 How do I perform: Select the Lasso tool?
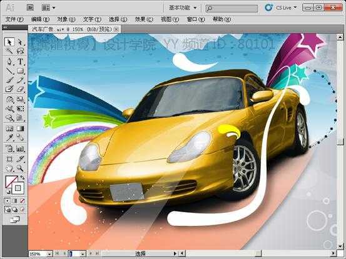pyautogui.click(x=20, y=51)
